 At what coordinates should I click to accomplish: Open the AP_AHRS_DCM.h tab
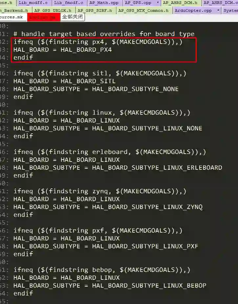coord(180,3)
